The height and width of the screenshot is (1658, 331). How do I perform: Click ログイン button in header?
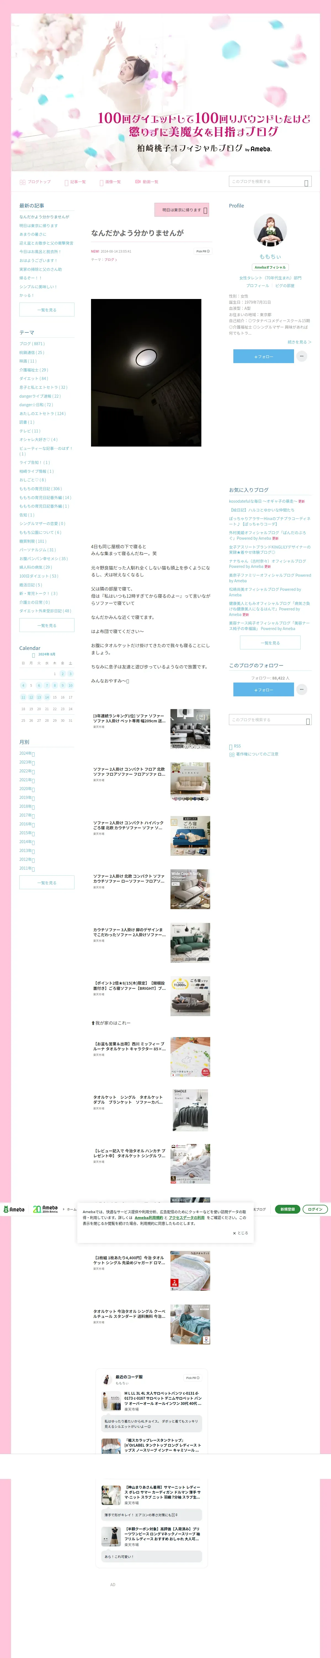point(315,1210)
